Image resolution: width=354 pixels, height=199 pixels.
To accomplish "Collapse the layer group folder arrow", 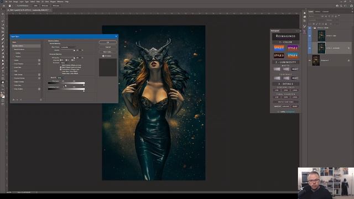I will tap(313, 28).
